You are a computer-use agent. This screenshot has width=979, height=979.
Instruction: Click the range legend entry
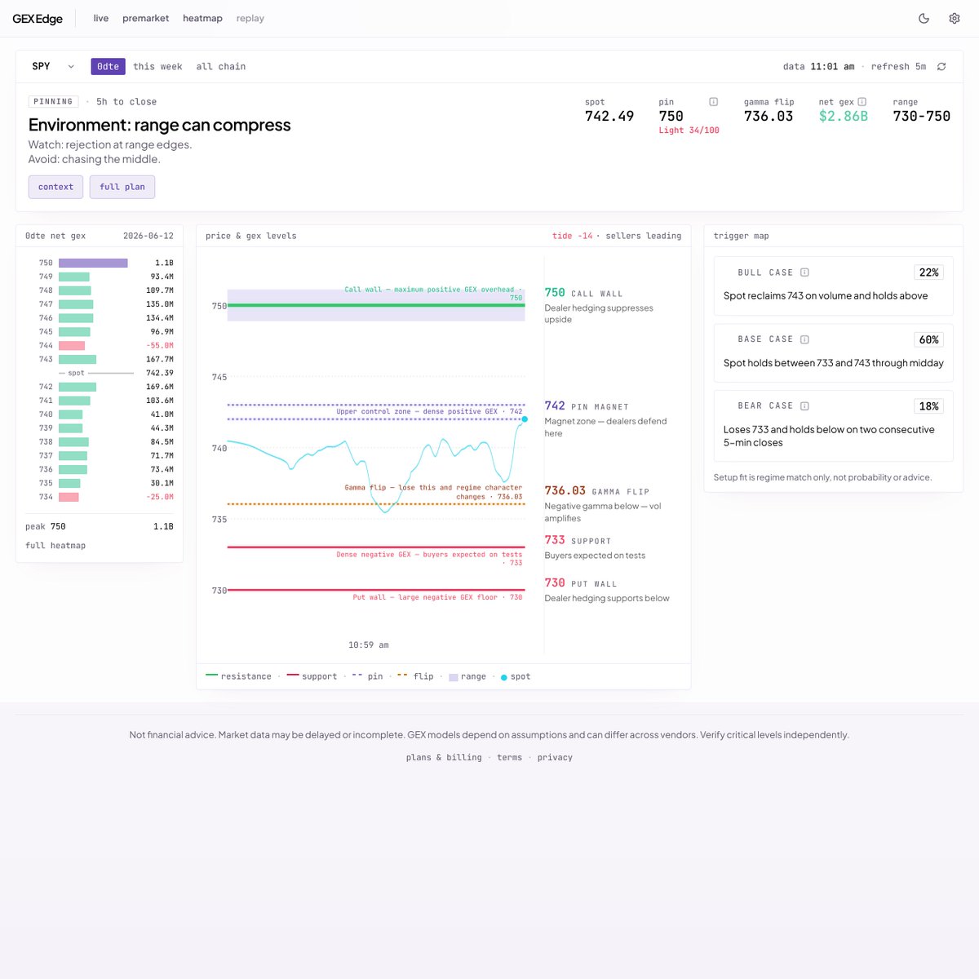(467, 676)
